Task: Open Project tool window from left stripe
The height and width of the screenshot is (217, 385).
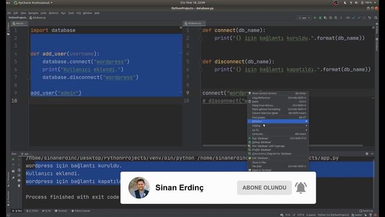Action: (x=8, y=29)
